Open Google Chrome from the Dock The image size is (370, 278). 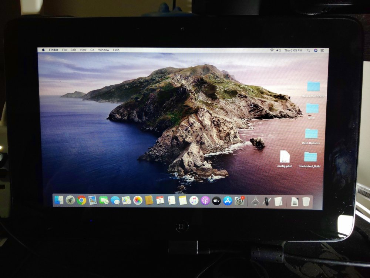click(81, 200)
